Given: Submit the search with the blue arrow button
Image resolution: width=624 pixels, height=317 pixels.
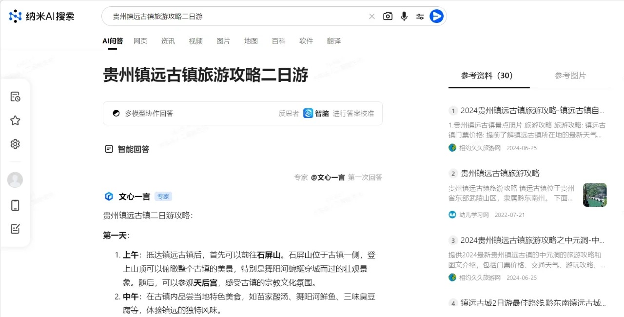Looking at the screenshot, I should 436,16.
